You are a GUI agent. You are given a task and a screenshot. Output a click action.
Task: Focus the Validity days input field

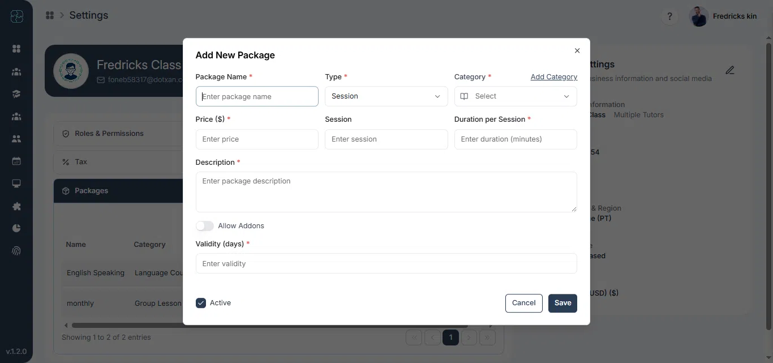click(386, 263)
